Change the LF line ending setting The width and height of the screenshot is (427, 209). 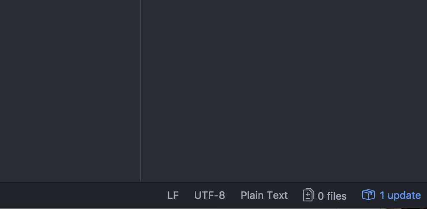173,195
